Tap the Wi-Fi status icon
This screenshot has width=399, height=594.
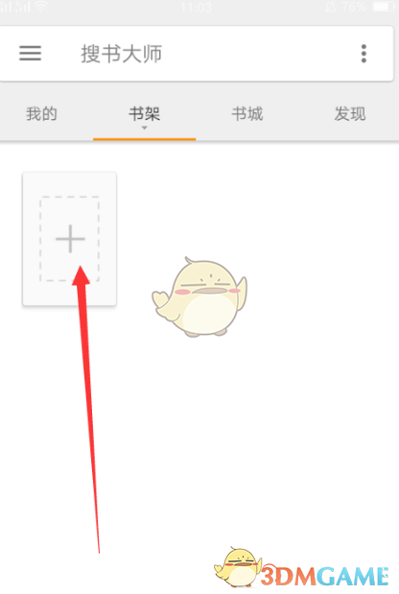(x=41, y=7)
